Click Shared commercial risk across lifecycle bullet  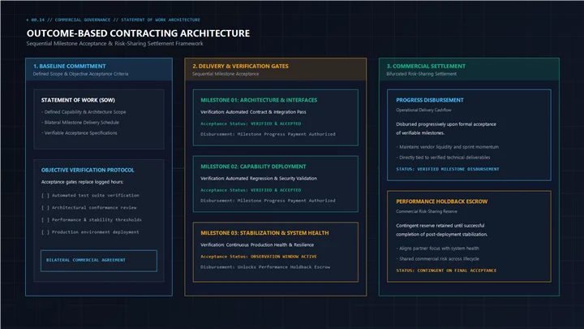[437, 259]
